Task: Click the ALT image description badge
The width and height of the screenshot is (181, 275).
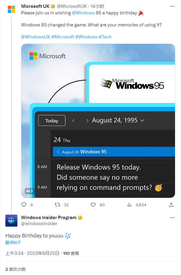Action: tap(29, 191)
